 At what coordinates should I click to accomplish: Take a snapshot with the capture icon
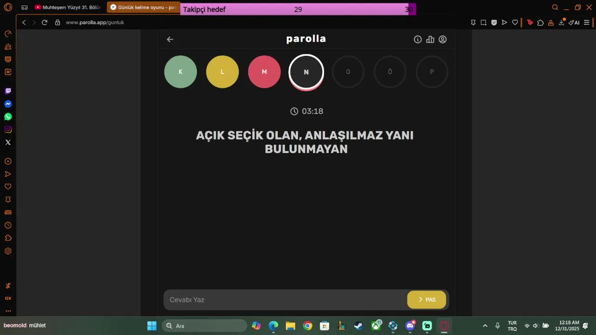pyautogui.click(x=483, y=22)
